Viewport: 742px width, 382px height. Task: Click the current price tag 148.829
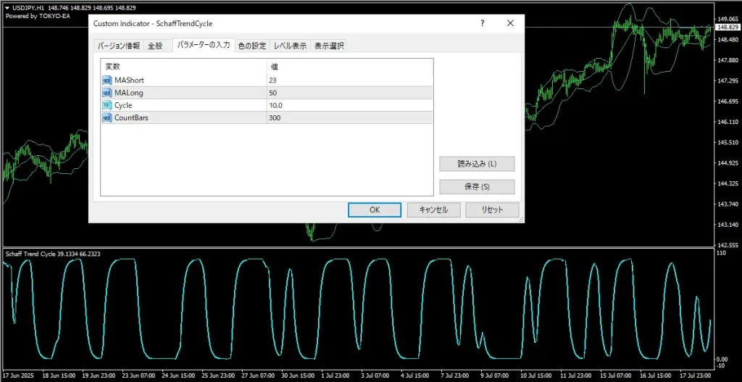click(x=728, y=28)
